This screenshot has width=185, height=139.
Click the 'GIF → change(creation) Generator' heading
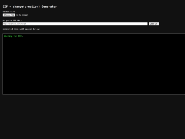coord(30,7)
